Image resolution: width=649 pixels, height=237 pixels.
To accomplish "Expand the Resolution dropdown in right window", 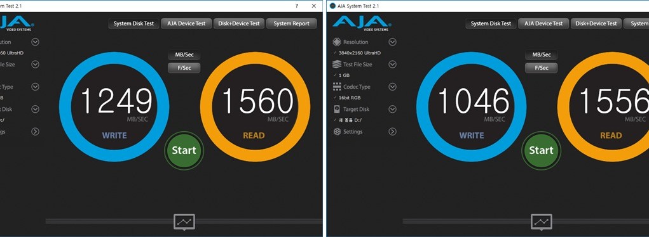I will click(392, 42).
